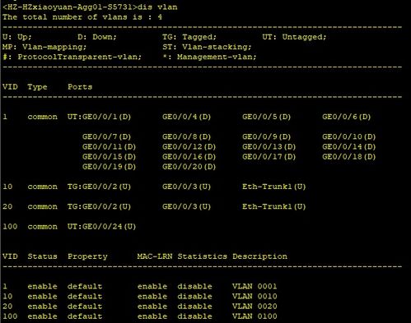Viewport: 411px width, 323px height.
Task: Select the GE0/0/10(D) port text
Action: [349, 136]
